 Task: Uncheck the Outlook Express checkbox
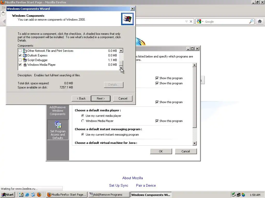(x=20, y=55)
